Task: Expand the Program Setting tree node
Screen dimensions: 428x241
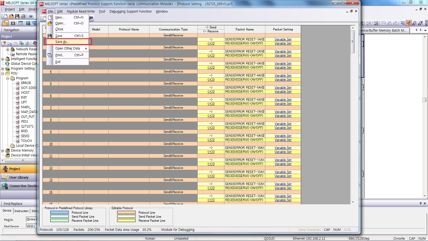Action: [x=3, y=69]
